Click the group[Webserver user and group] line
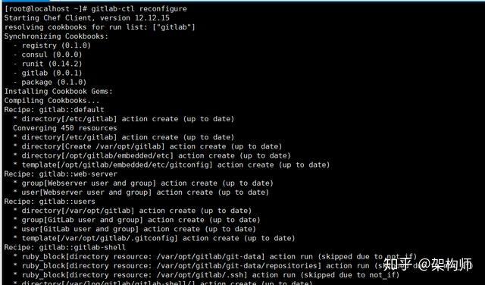485x285 pixels. 143,183
